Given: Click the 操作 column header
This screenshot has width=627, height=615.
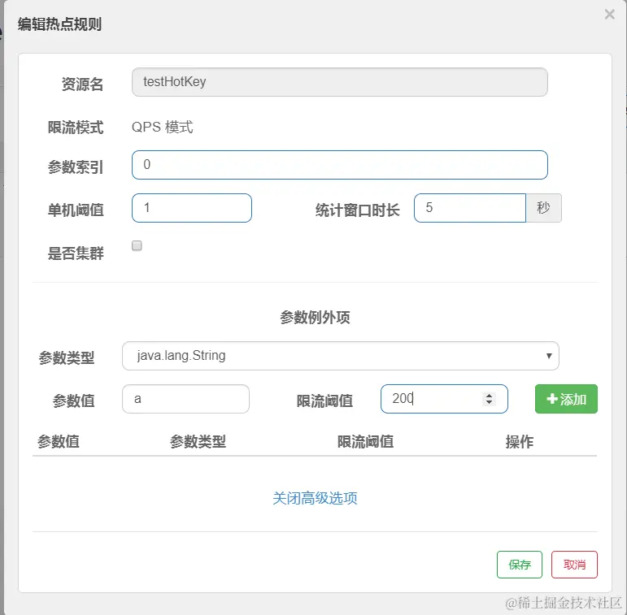Looking at the screenshot, I should click(519, 442).
